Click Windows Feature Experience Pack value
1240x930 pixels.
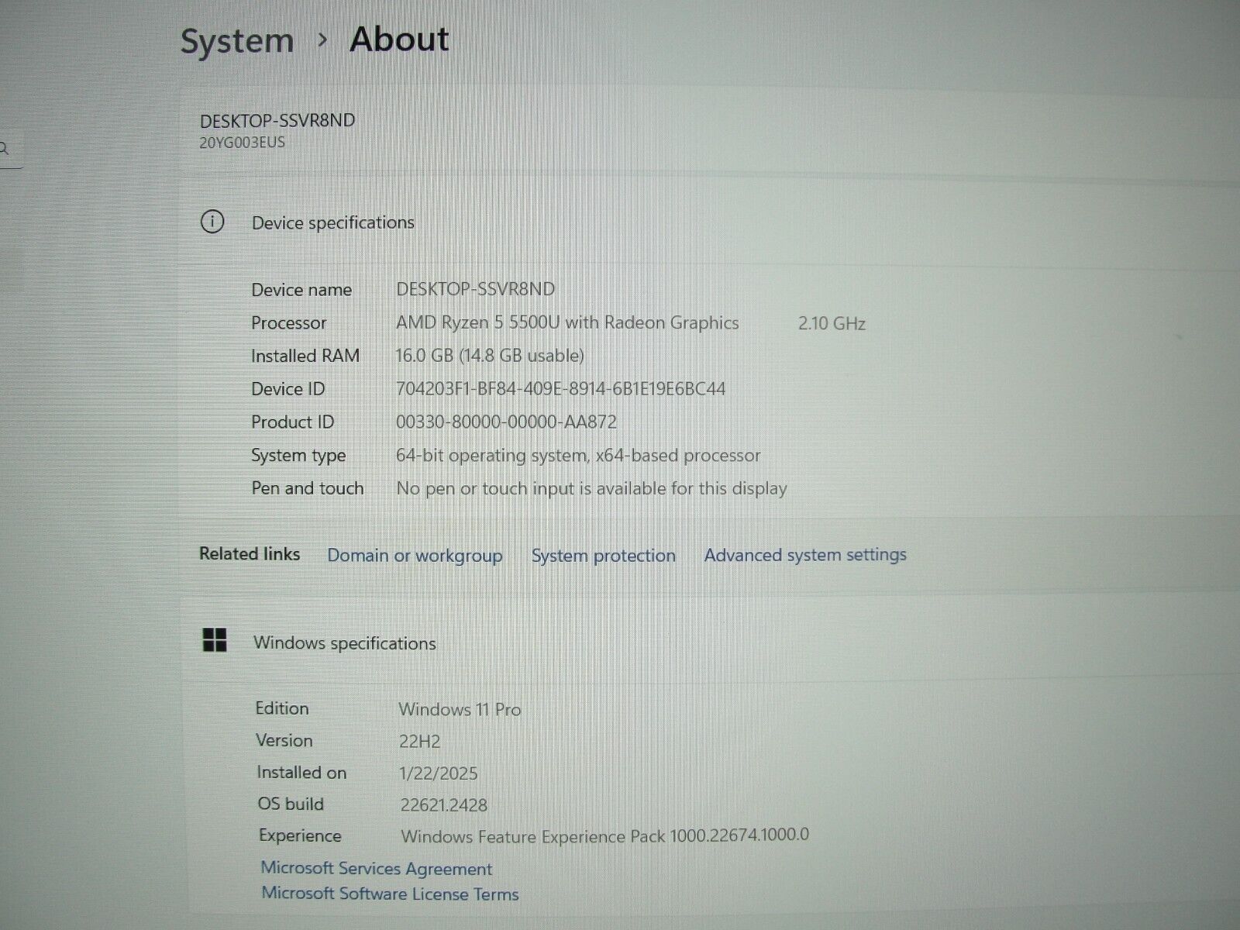coord(605,835)
